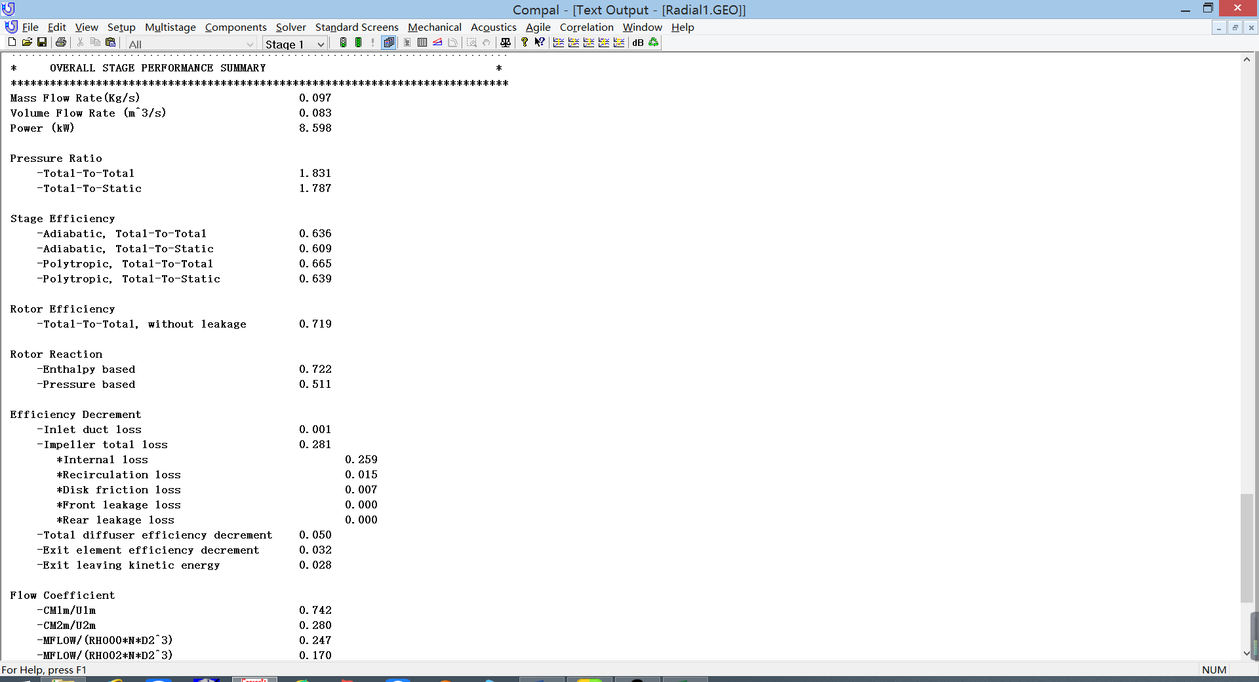
Task: Paste using the clipboard toolbar icon
Action: [110, 43]
